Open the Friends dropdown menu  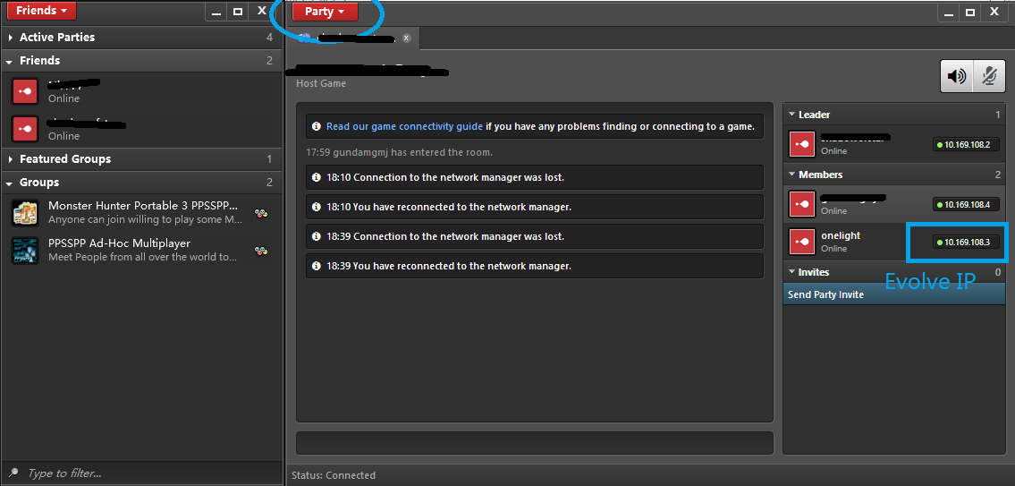(x=41, y=11)
